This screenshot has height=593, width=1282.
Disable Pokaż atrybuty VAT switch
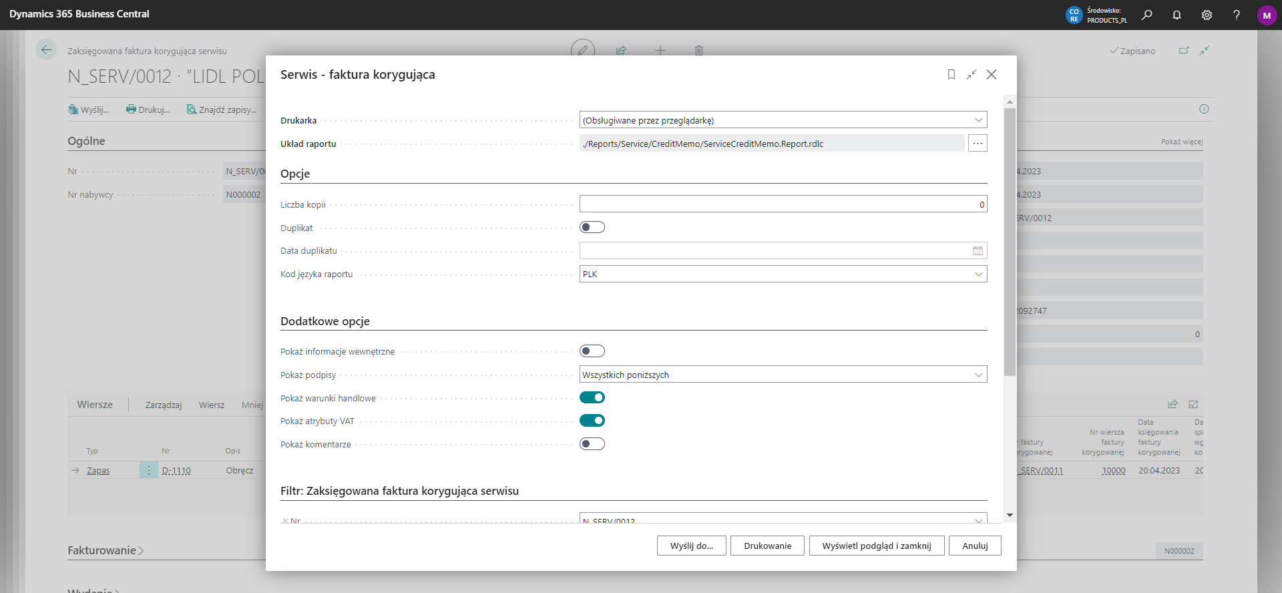pyautogui.click(x=592, y=421)
